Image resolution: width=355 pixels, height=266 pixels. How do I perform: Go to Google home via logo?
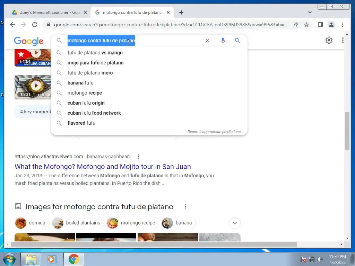(28, 41)
